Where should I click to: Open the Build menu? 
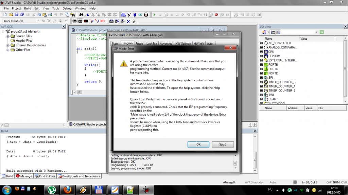[x=28, y=8]
